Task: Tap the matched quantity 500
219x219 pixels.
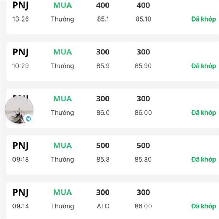Action: pos(143,146)
